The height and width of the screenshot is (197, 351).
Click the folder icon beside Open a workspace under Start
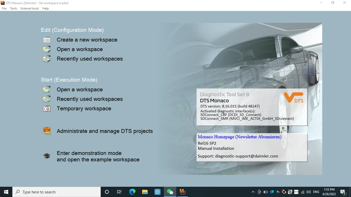[47, 90]
